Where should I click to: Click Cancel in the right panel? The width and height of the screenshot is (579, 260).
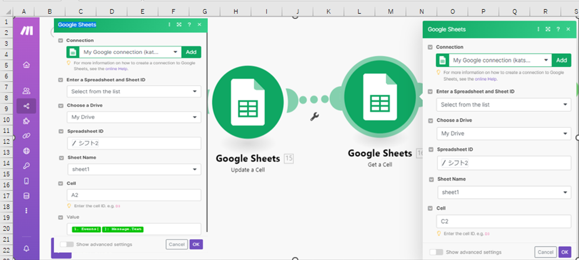pos(546,252)
